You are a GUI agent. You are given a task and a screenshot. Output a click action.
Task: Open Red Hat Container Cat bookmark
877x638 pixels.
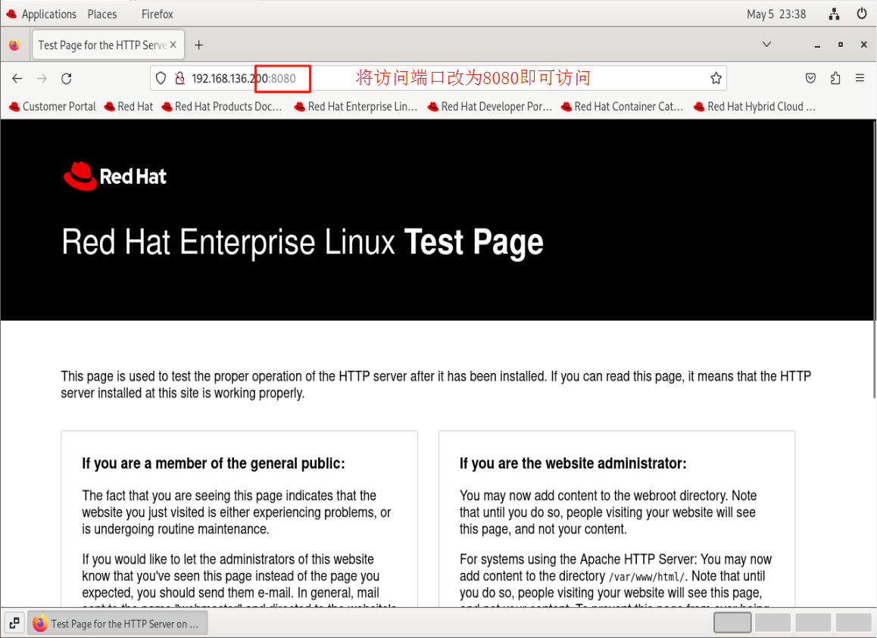622,106
